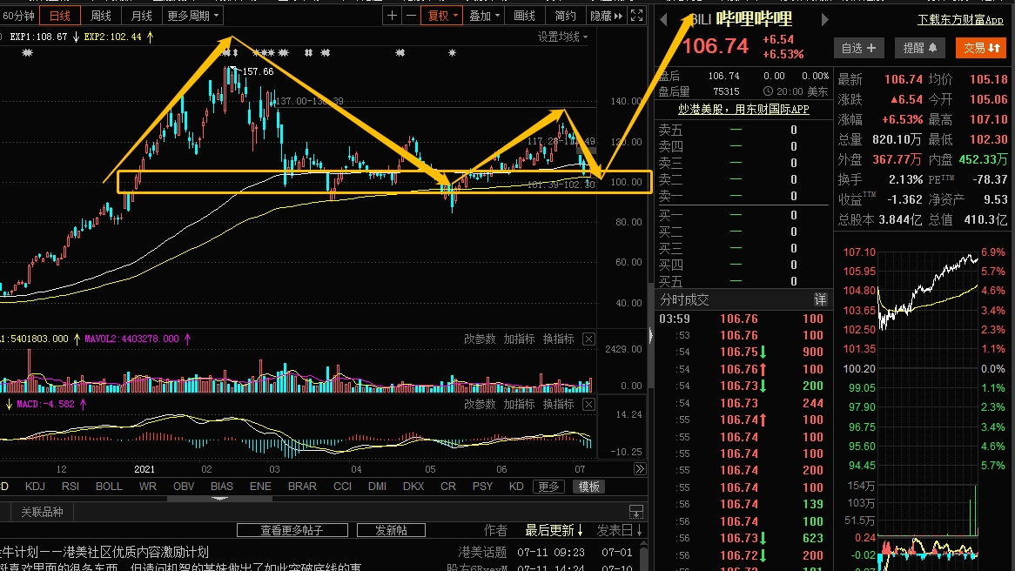Click 改参数 in the MACD panel
The height and width of the screenshot is (571, 1015).
coord(480,404)
